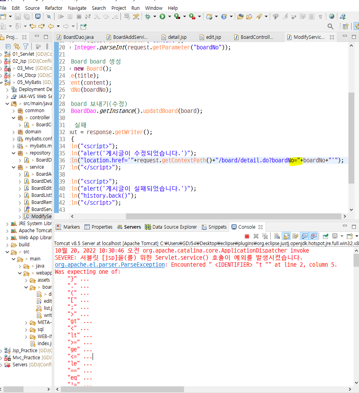Screen dimensions: 359x393
Task: Select the ModifySe file in service package
Action: point(38,217)
